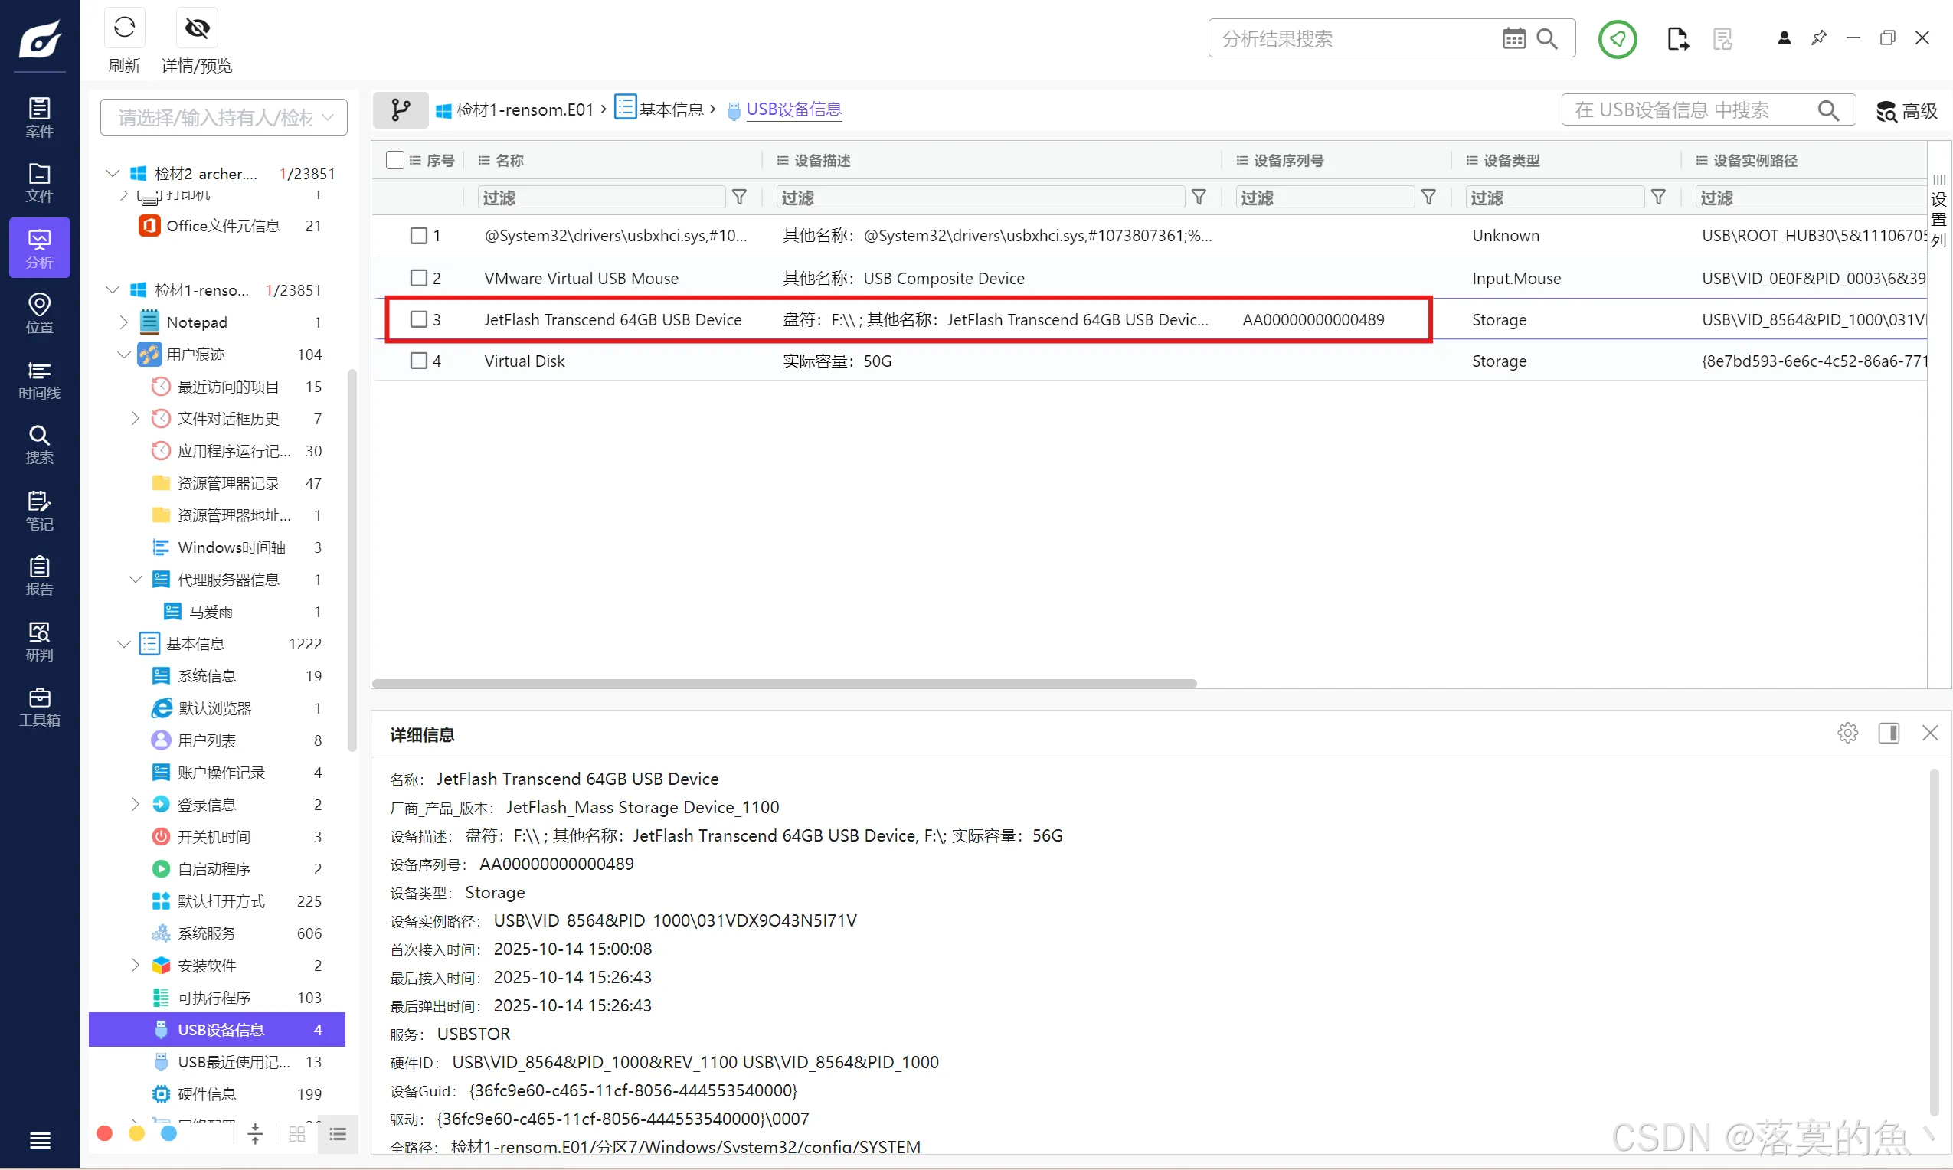Click the device description filter funnel icon
Viewport: 1953px width, 1170px height.
tap(1198, 197)
